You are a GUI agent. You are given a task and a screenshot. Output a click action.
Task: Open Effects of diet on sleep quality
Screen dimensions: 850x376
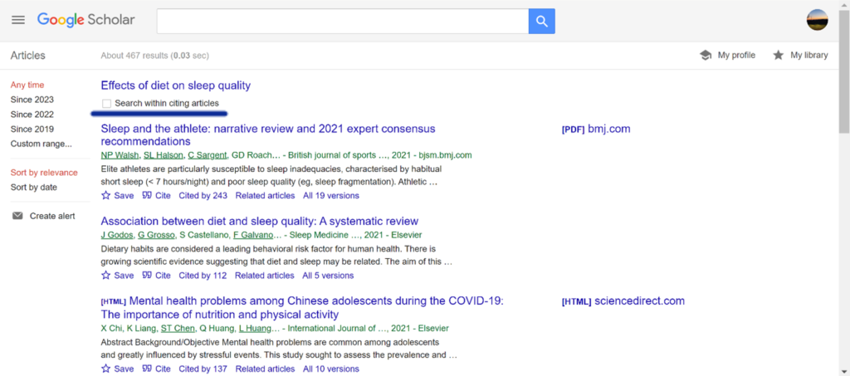pyautogui.click(x=176, y=85)
